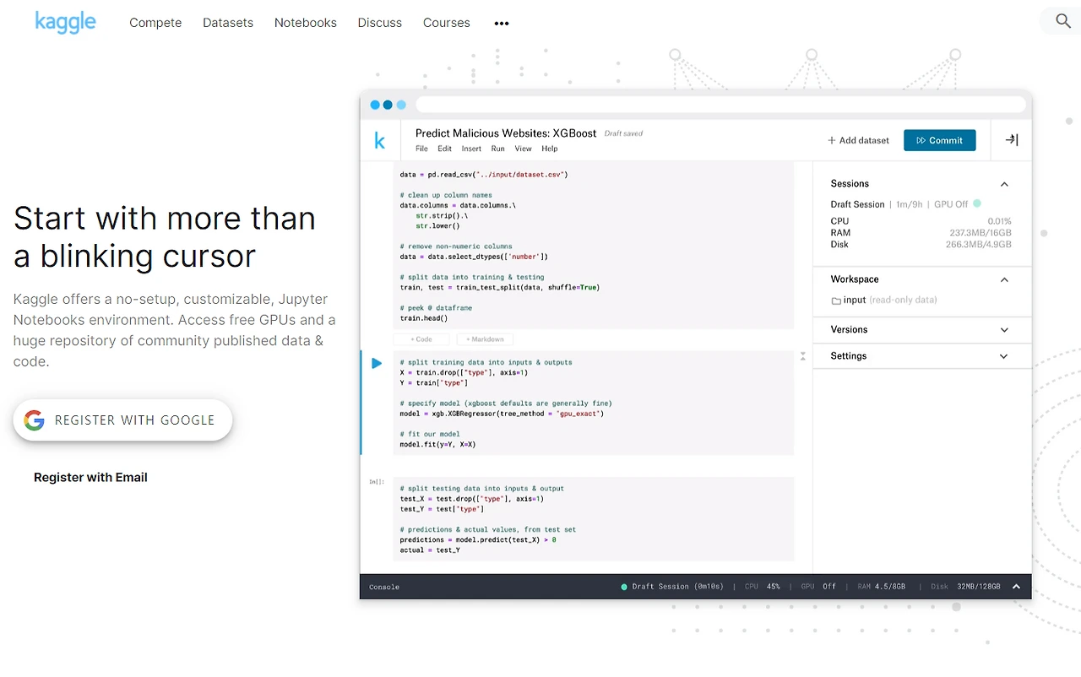Click the "1m/9h" session time text
Viewport: 1081px width, 677px height.
coord(909,204)
